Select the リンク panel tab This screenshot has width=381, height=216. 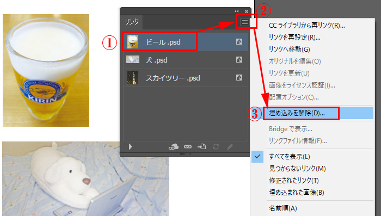point(132,22)
